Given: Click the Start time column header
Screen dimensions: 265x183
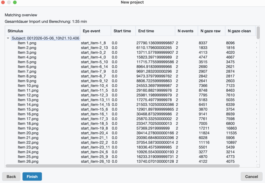Looking at the screenshot, I should 123,31.
